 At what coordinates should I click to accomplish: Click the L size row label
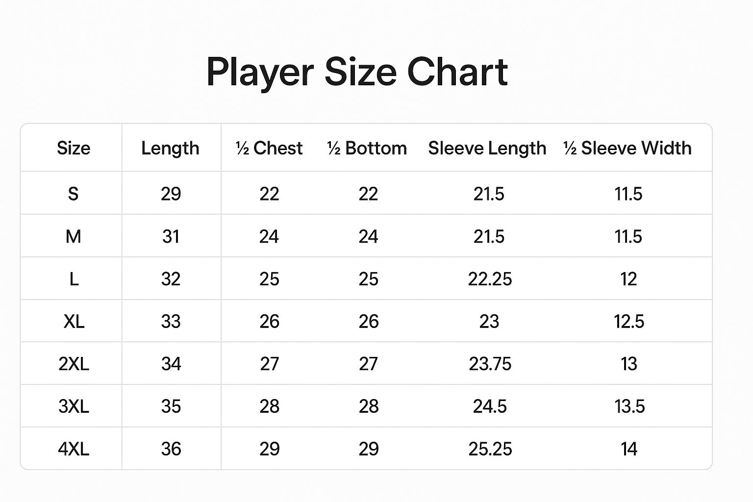74,279
